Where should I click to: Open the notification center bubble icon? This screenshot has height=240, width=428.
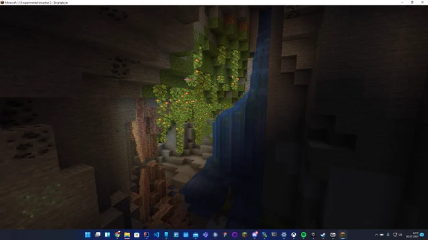[422, 234]
